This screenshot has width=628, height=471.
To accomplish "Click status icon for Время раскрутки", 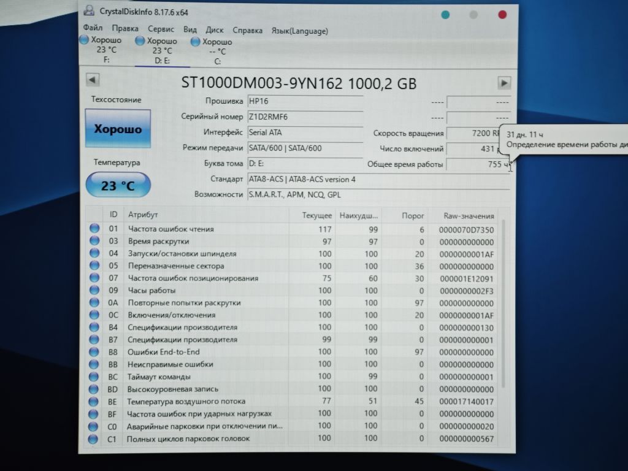I will 94,240.
